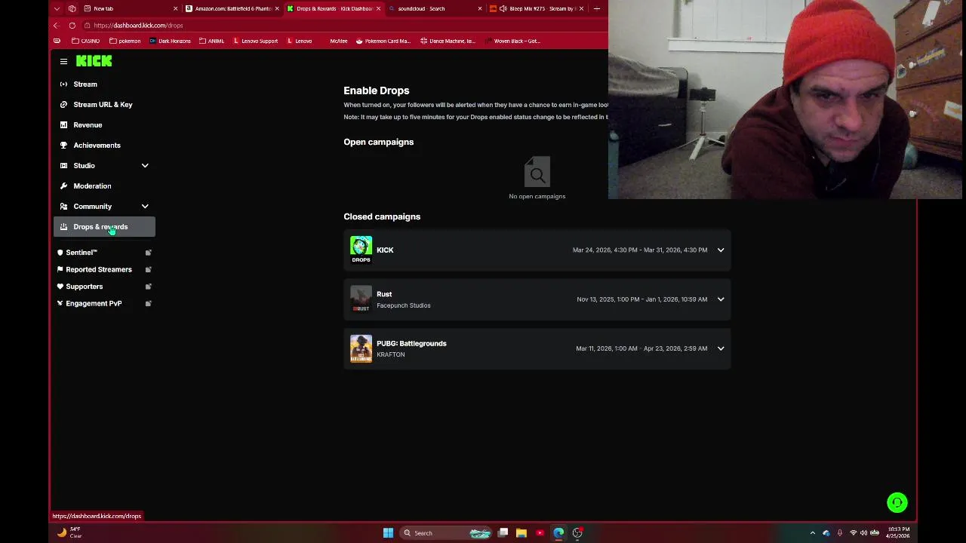Expand the Studio submenu chevron
This screenshot has width=966, height=543.
(145, 166)
